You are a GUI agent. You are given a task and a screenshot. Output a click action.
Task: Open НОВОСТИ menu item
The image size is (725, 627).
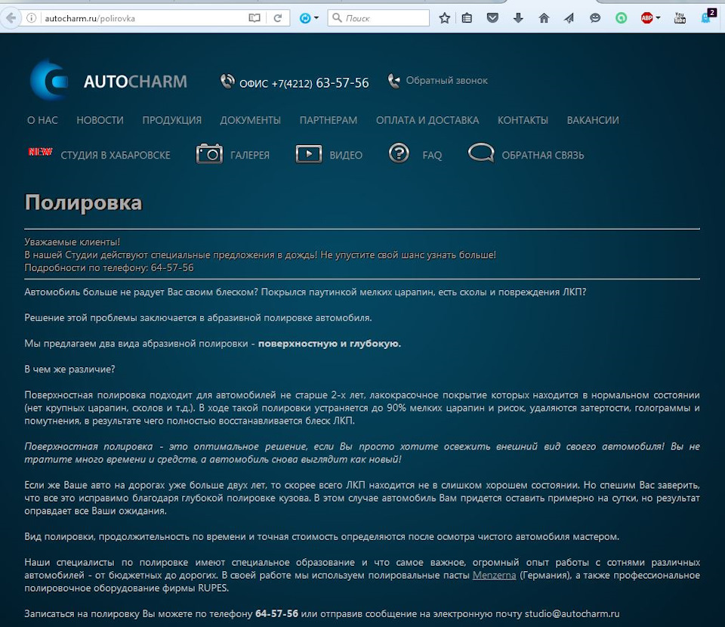point(100,120)
